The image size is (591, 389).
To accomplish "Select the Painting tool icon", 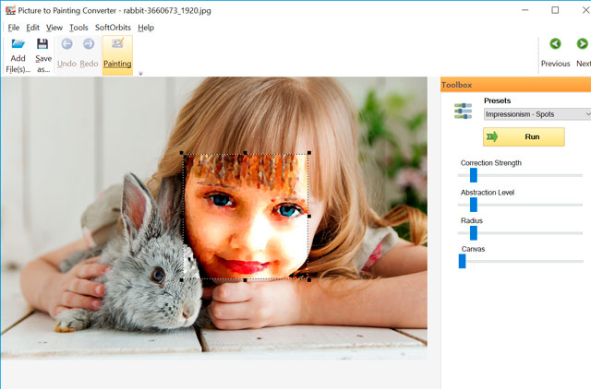I will (x=117, y=44).
